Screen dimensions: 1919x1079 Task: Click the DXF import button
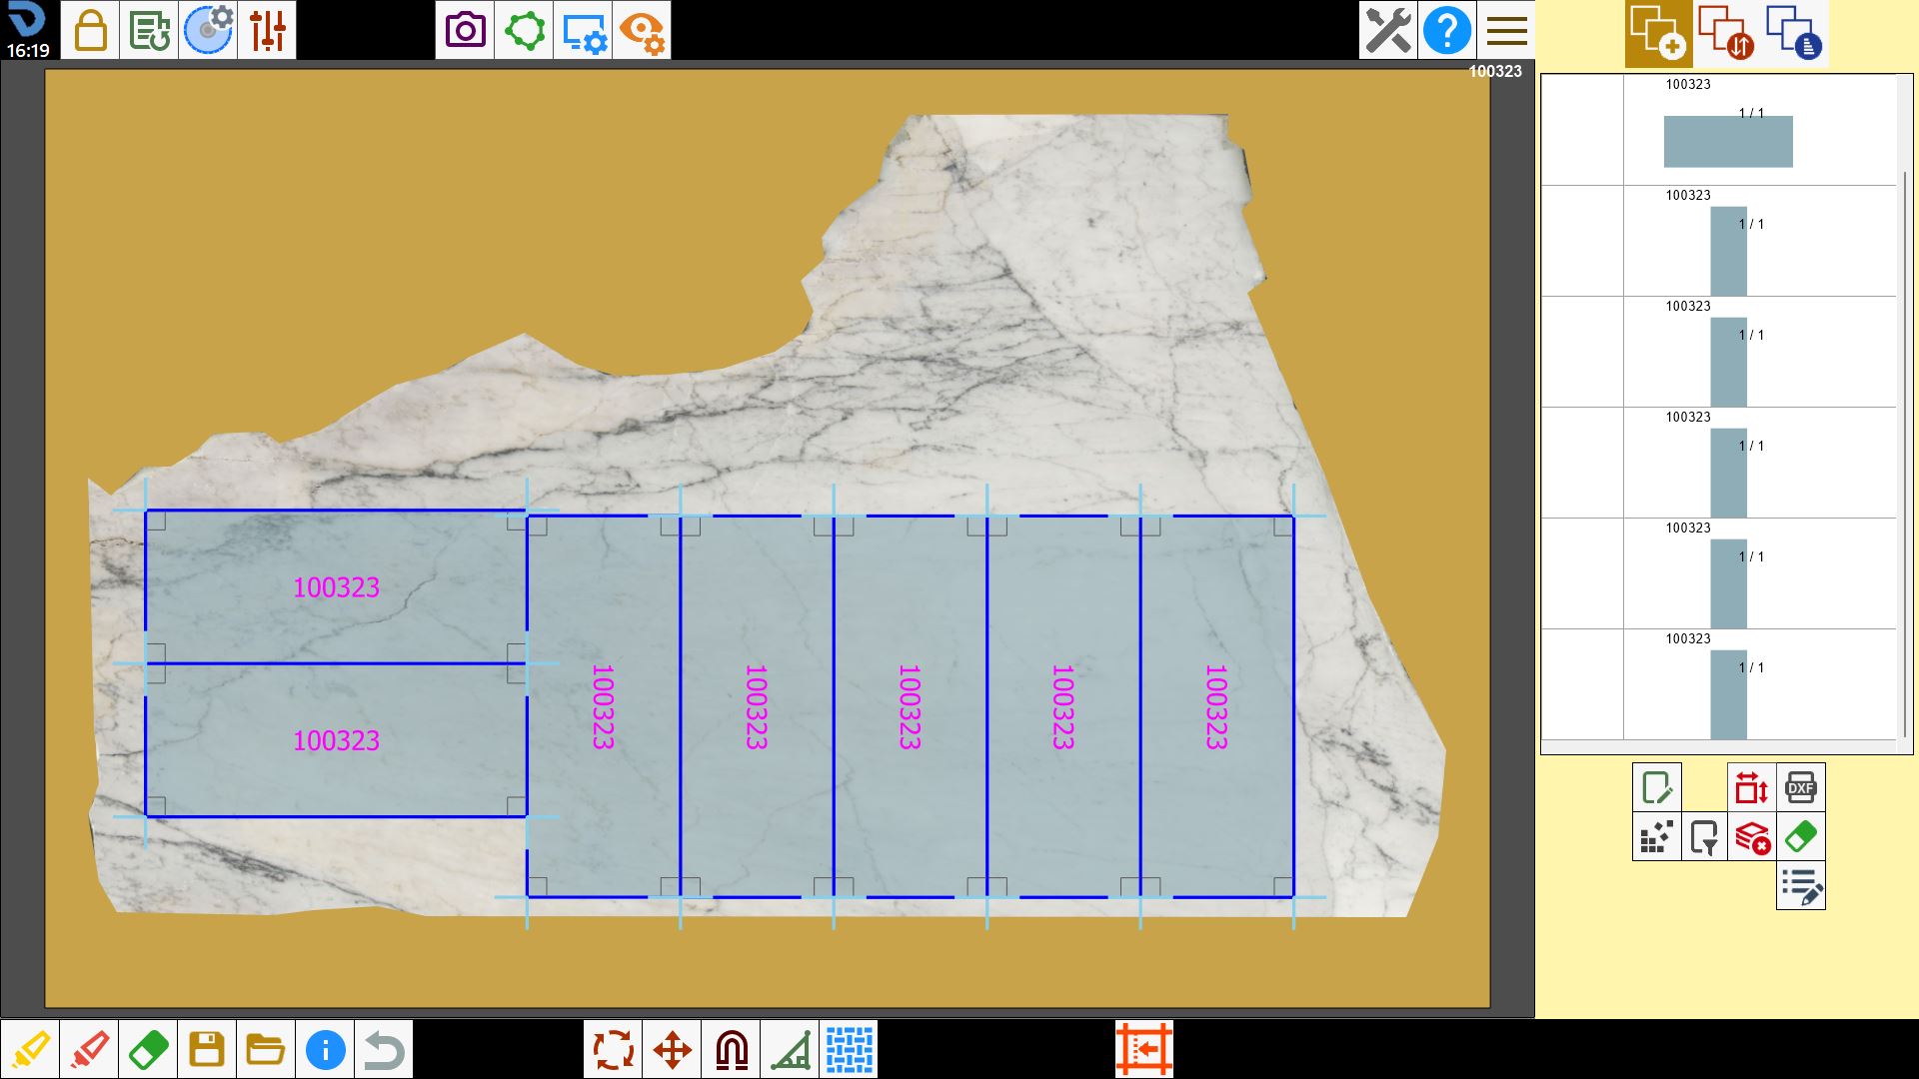pos(1801,787)
